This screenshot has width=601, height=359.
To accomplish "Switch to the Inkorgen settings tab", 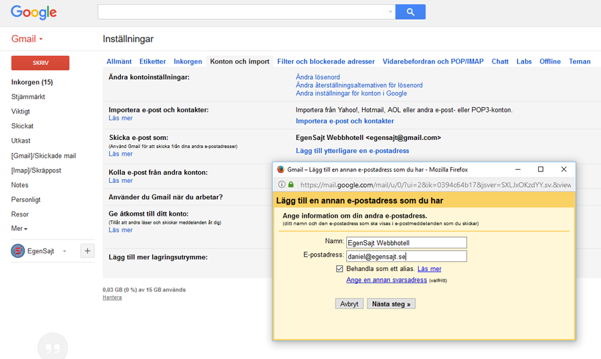I will tap(188, 61).
